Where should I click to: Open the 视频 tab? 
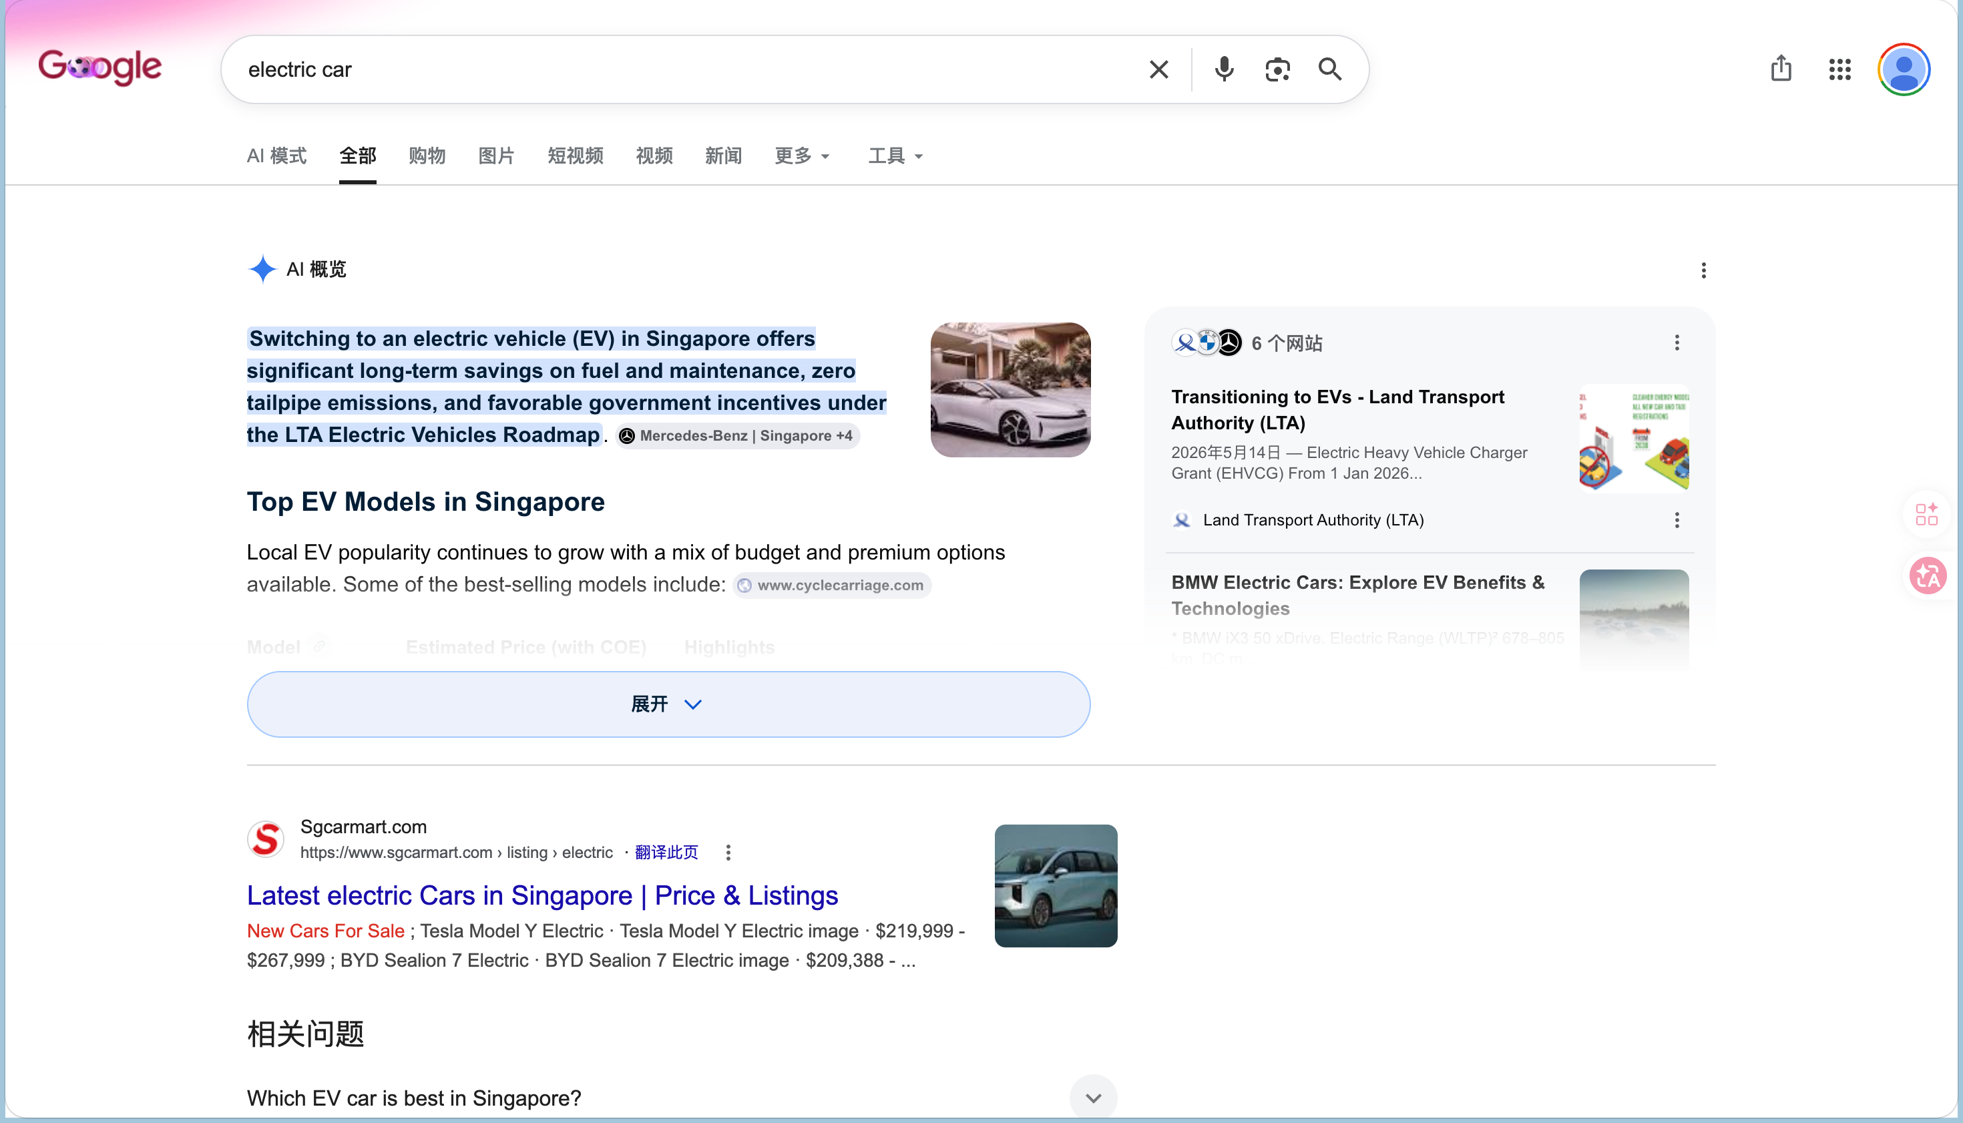point(654,156)
